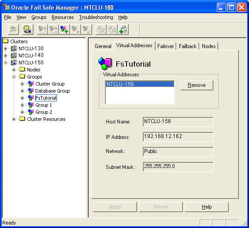Switch to the Failback tab
249x228 pixels.
[188, 46]
